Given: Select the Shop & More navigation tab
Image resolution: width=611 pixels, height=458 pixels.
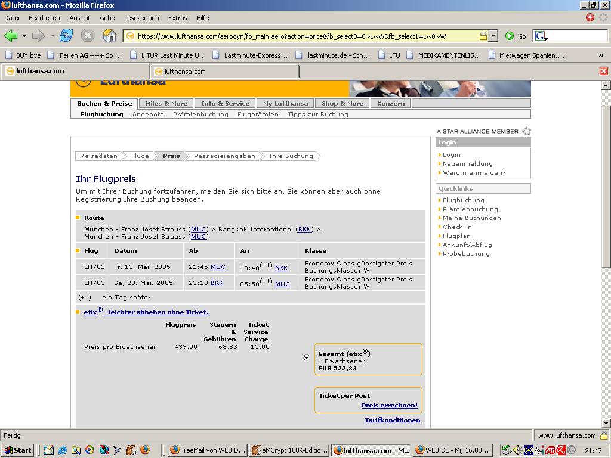Looking at the screenshot, I should coord(342,104).
